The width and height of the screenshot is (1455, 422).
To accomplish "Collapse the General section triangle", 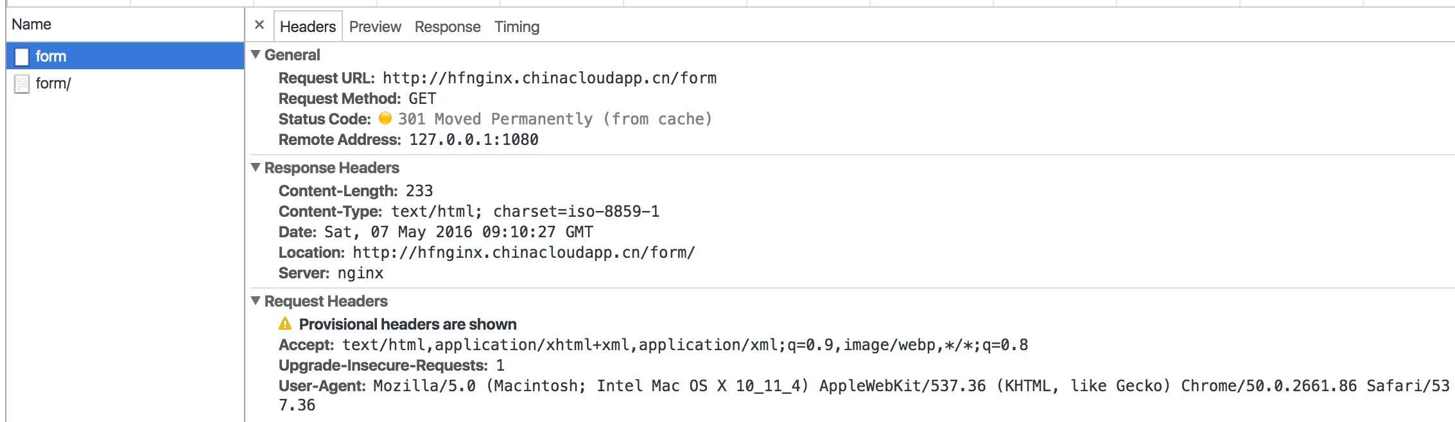I will pos(256,55).
